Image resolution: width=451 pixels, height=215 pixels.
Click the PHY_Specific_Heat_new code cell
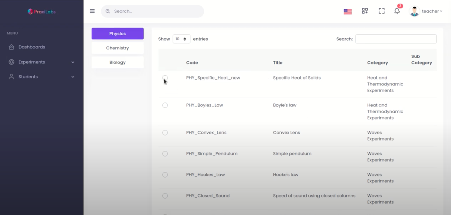[x=213, y=78]
